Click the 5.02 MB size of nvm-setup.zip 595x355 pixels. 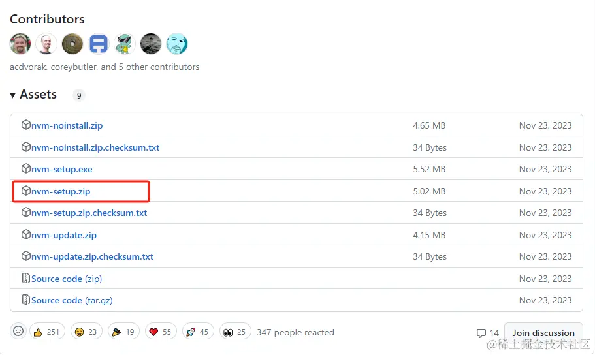(x=429, y=191)
